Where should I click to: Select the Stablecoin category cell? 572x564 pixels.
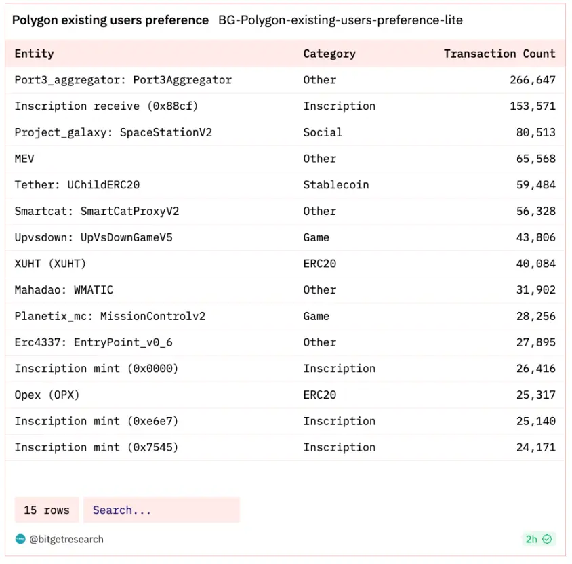[336, 185]
